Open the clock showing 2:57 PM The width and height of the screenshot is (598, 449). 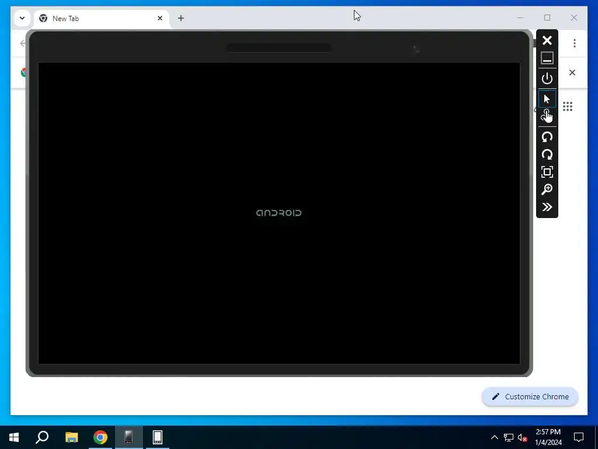[x=548, y=437]
